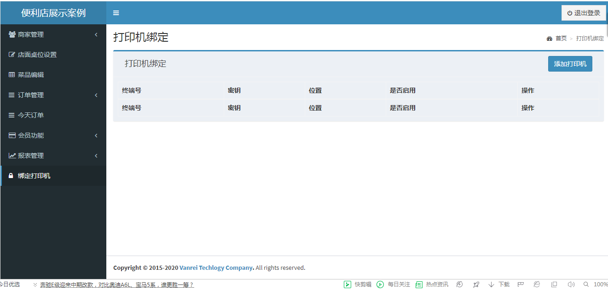Click the 每日关注 play icon

[380, 284]
